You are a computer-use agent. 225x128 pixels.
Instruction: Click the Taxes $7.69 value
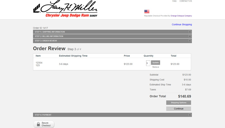tap(188, 90)
